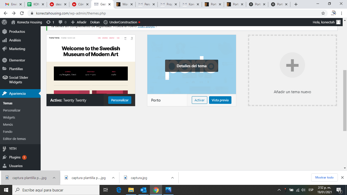This screenshot has height=195, width=347.
Task: Click Personalizar button on Twenty Twenty
Action: point(120,100)
